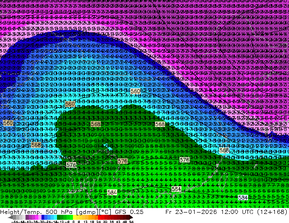Click the yellow swatch in the legend
Screen dimensions: 289x223
point(74,217)
